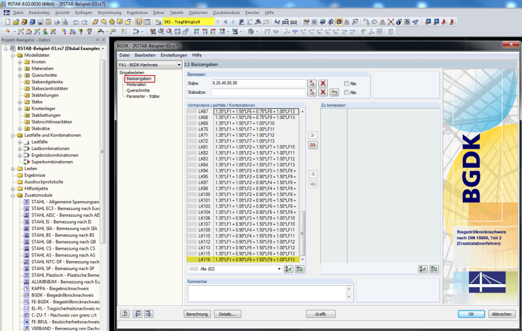Show view in Y direction icon
This screenshot has width=522, height=331.
click(x=205, y=32)
